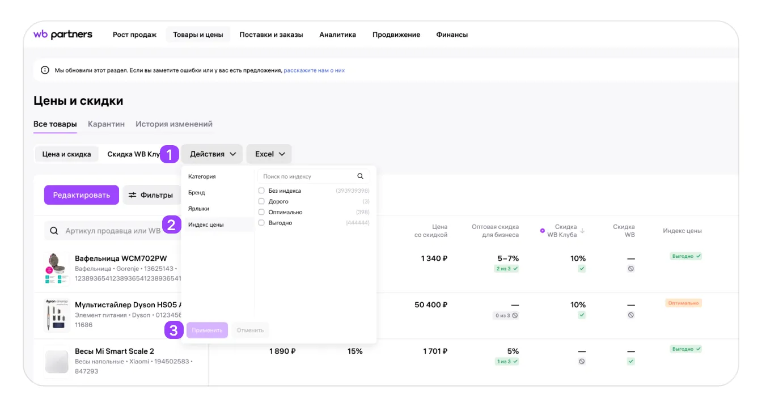Image resolution: width=762 pixels, height=407 pixels.
Task: Click the green checkmark under waffle maker's 10% club discount
Action: click(582, 269)
